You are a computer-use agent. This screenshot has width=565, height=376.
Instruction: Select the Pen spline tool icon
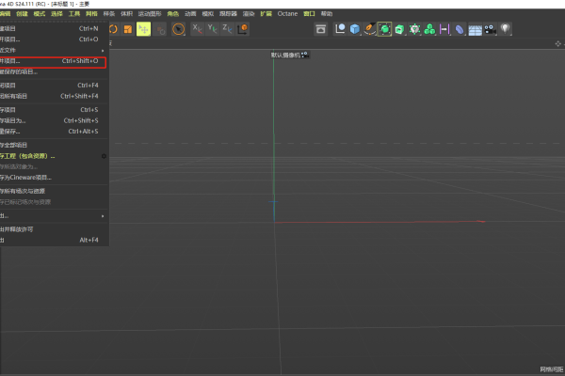[x=369, y=30]
